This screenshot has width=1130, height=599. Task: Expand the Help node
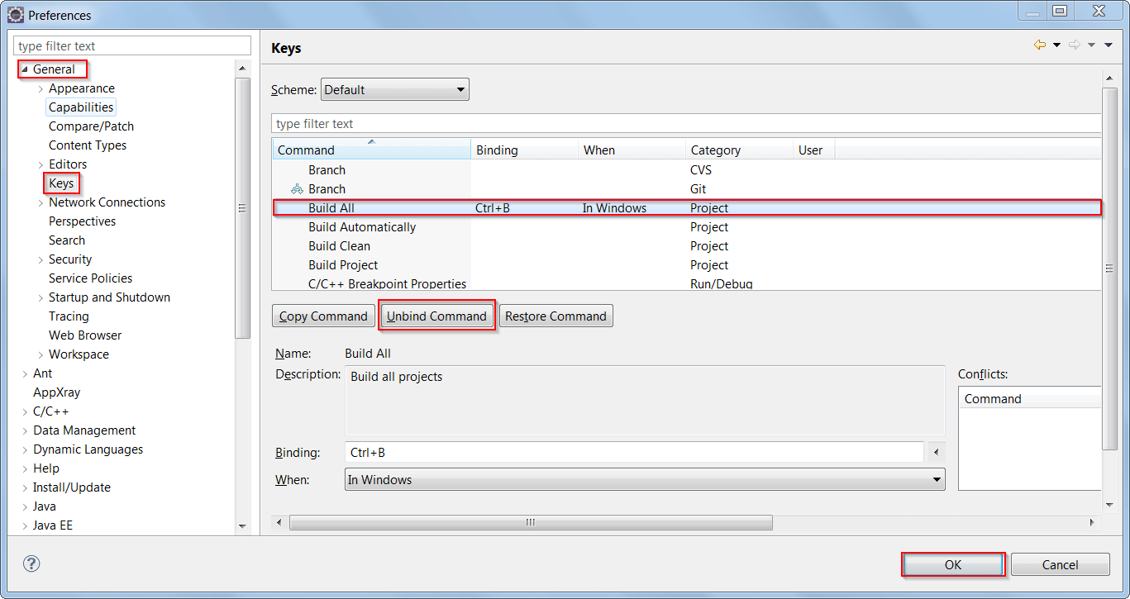[x=25, y=468]
